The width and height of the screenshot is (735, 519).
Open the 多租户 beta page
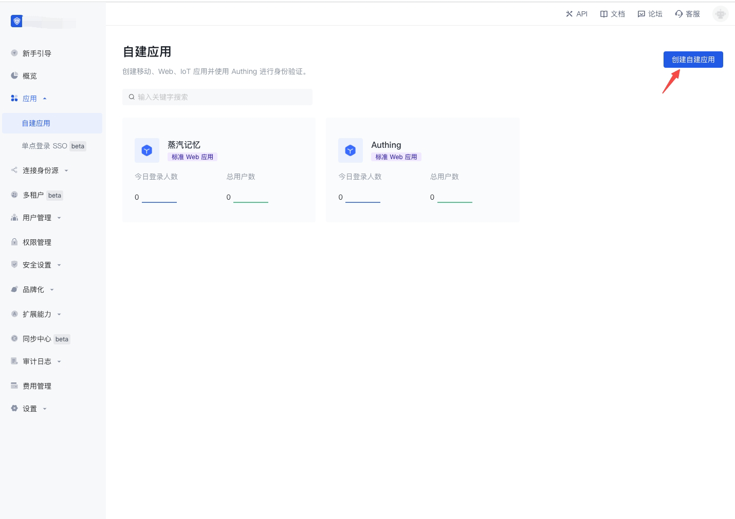point(32,195)
